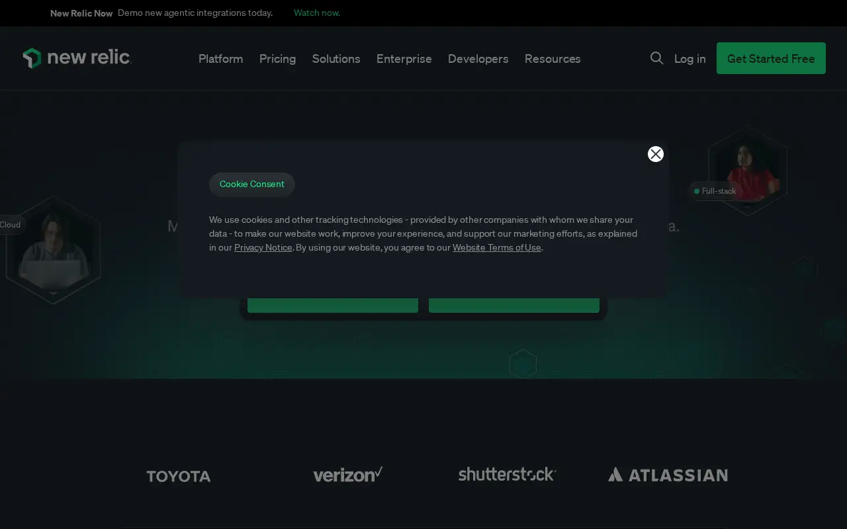Open the site search magnifier icon

(x=656, y=58)
